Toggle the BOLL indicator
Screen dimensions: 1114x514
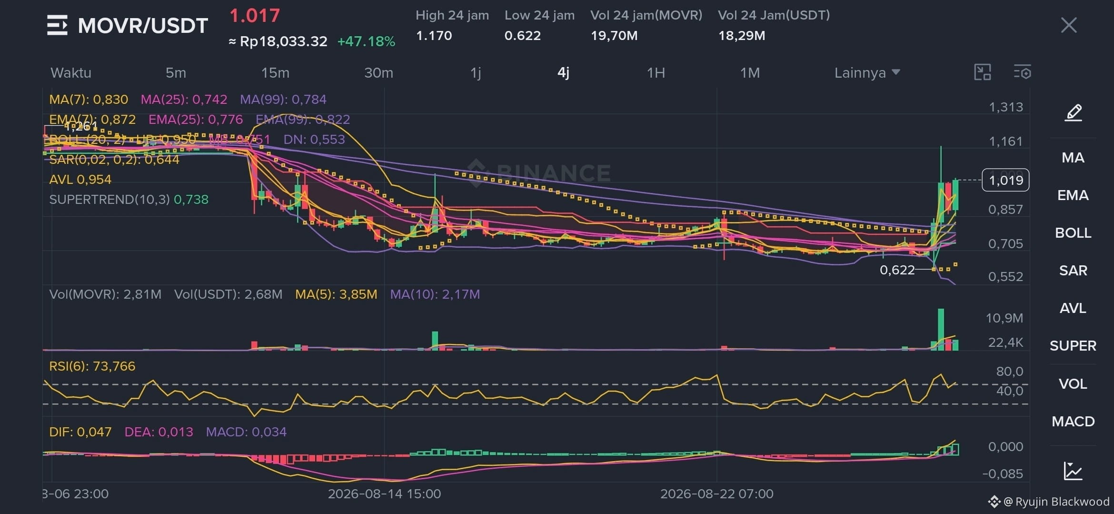pyautogui.click(x=1073, y=233)
